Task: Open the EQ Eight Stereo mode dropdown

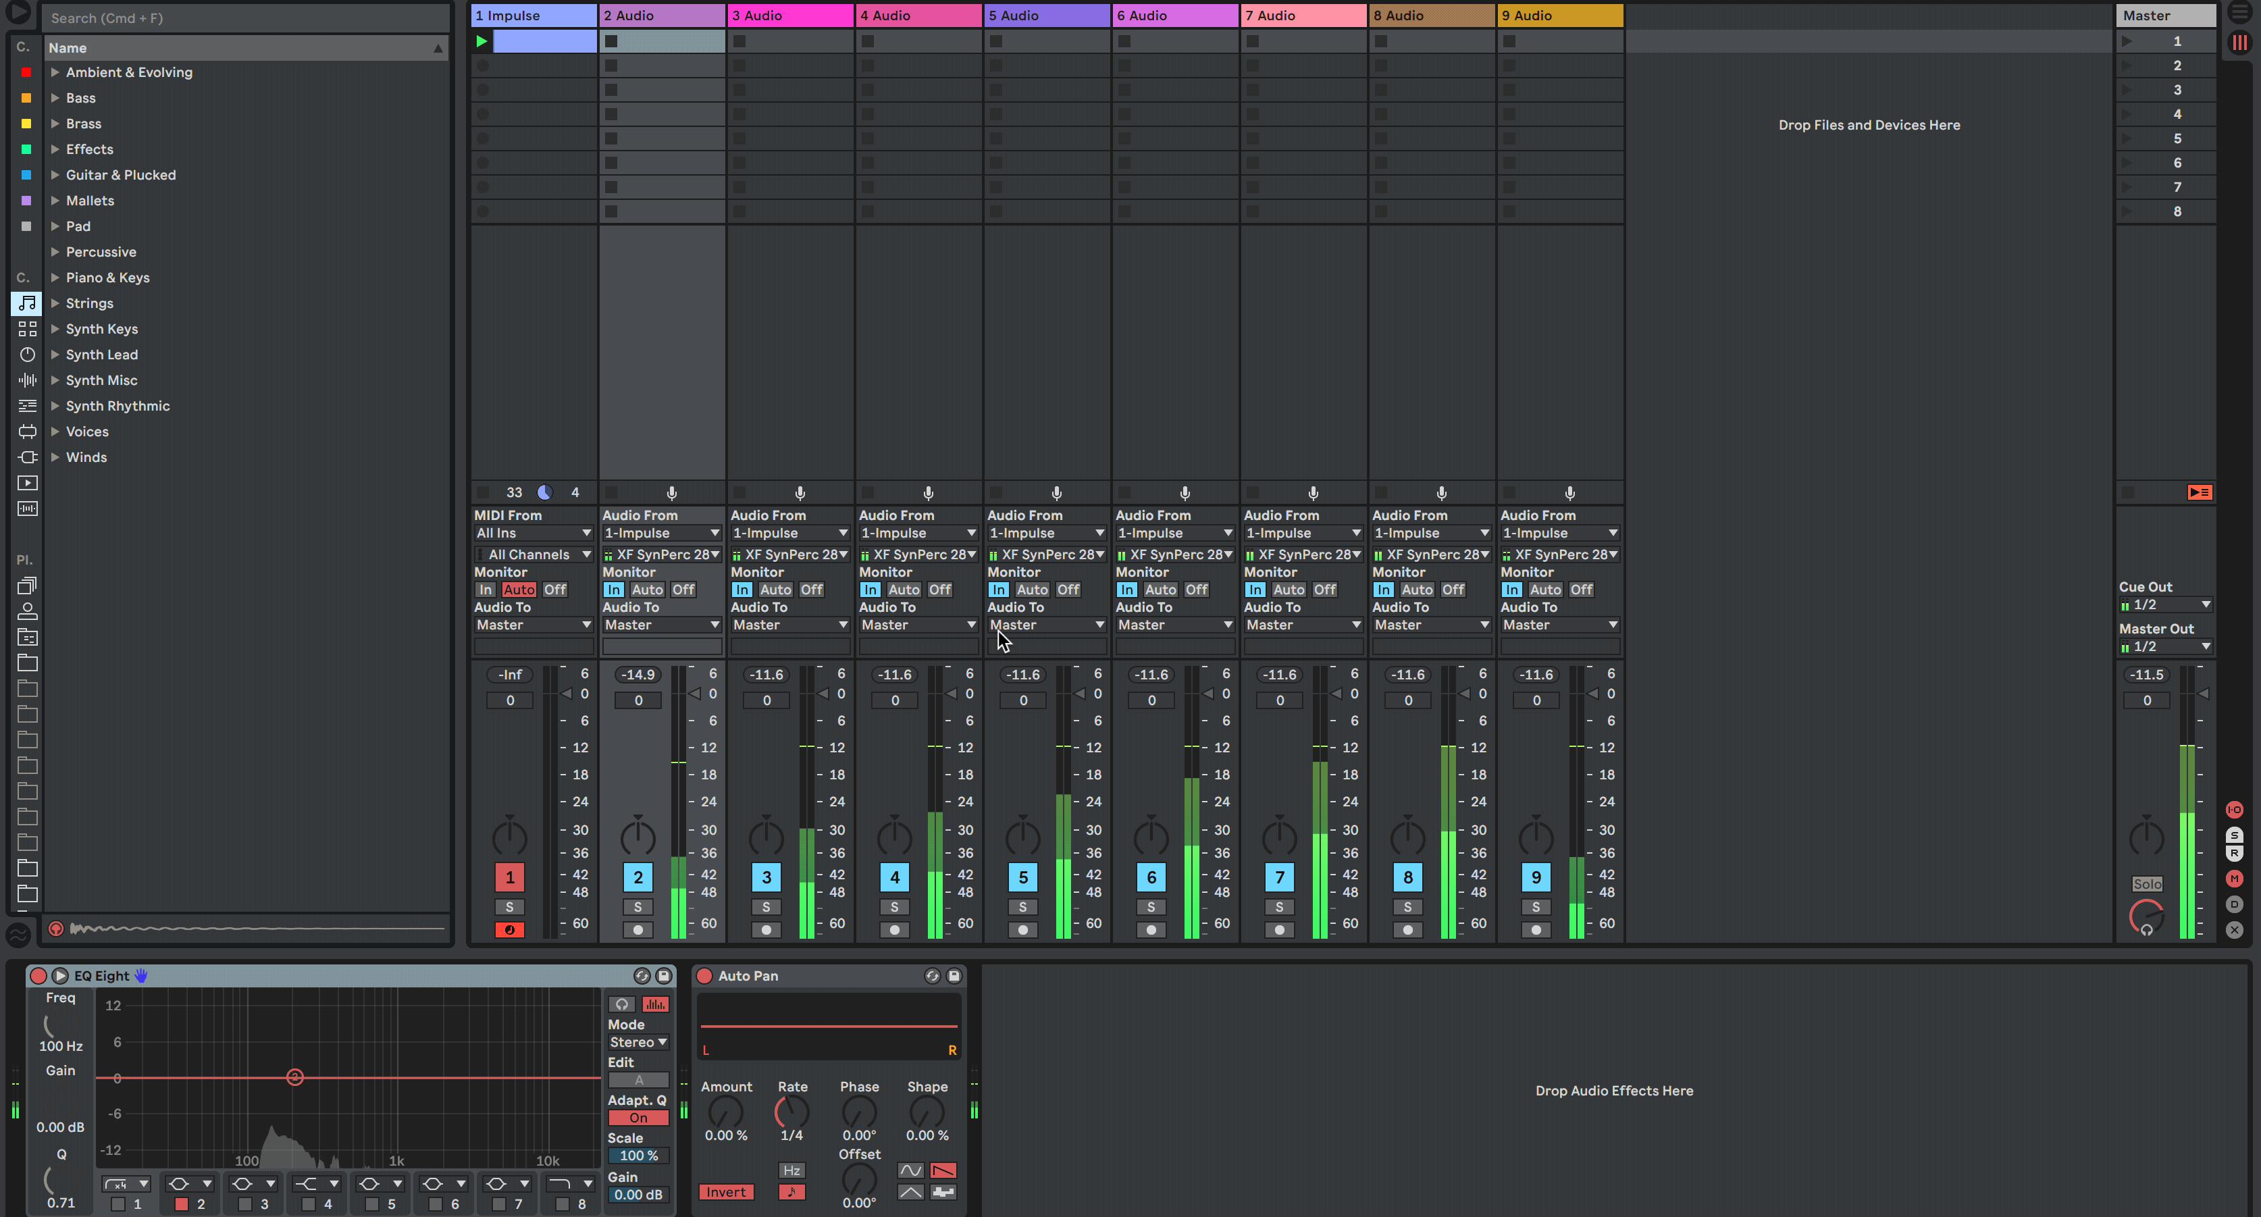Action: pos(638,1042)
